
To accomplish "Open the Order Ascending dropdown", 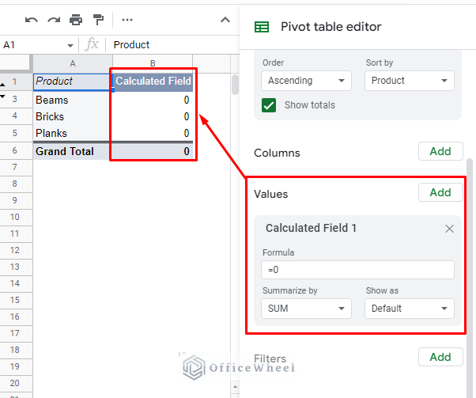I will coord(306,81).
